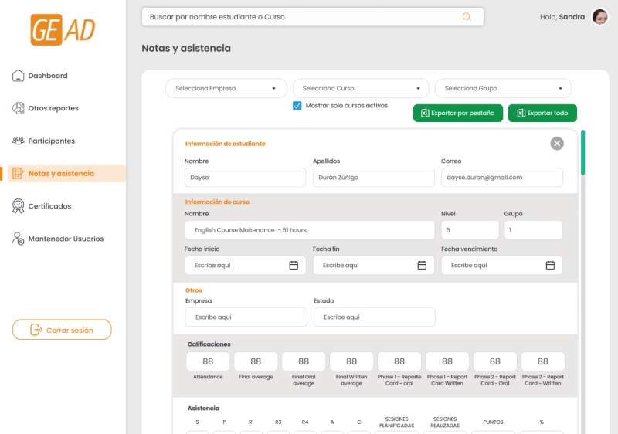The height and width of the screenshot is (434, 618).
Task: Expand the Selecciona Empresa dropdown
Action: [226, 88]
